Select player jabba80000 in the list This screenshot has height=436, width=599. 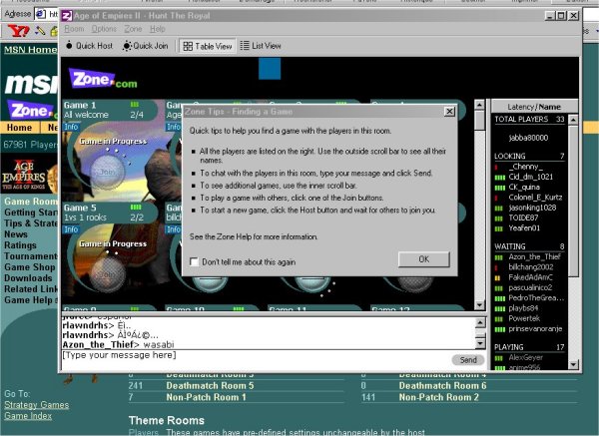tap(528, 138)
